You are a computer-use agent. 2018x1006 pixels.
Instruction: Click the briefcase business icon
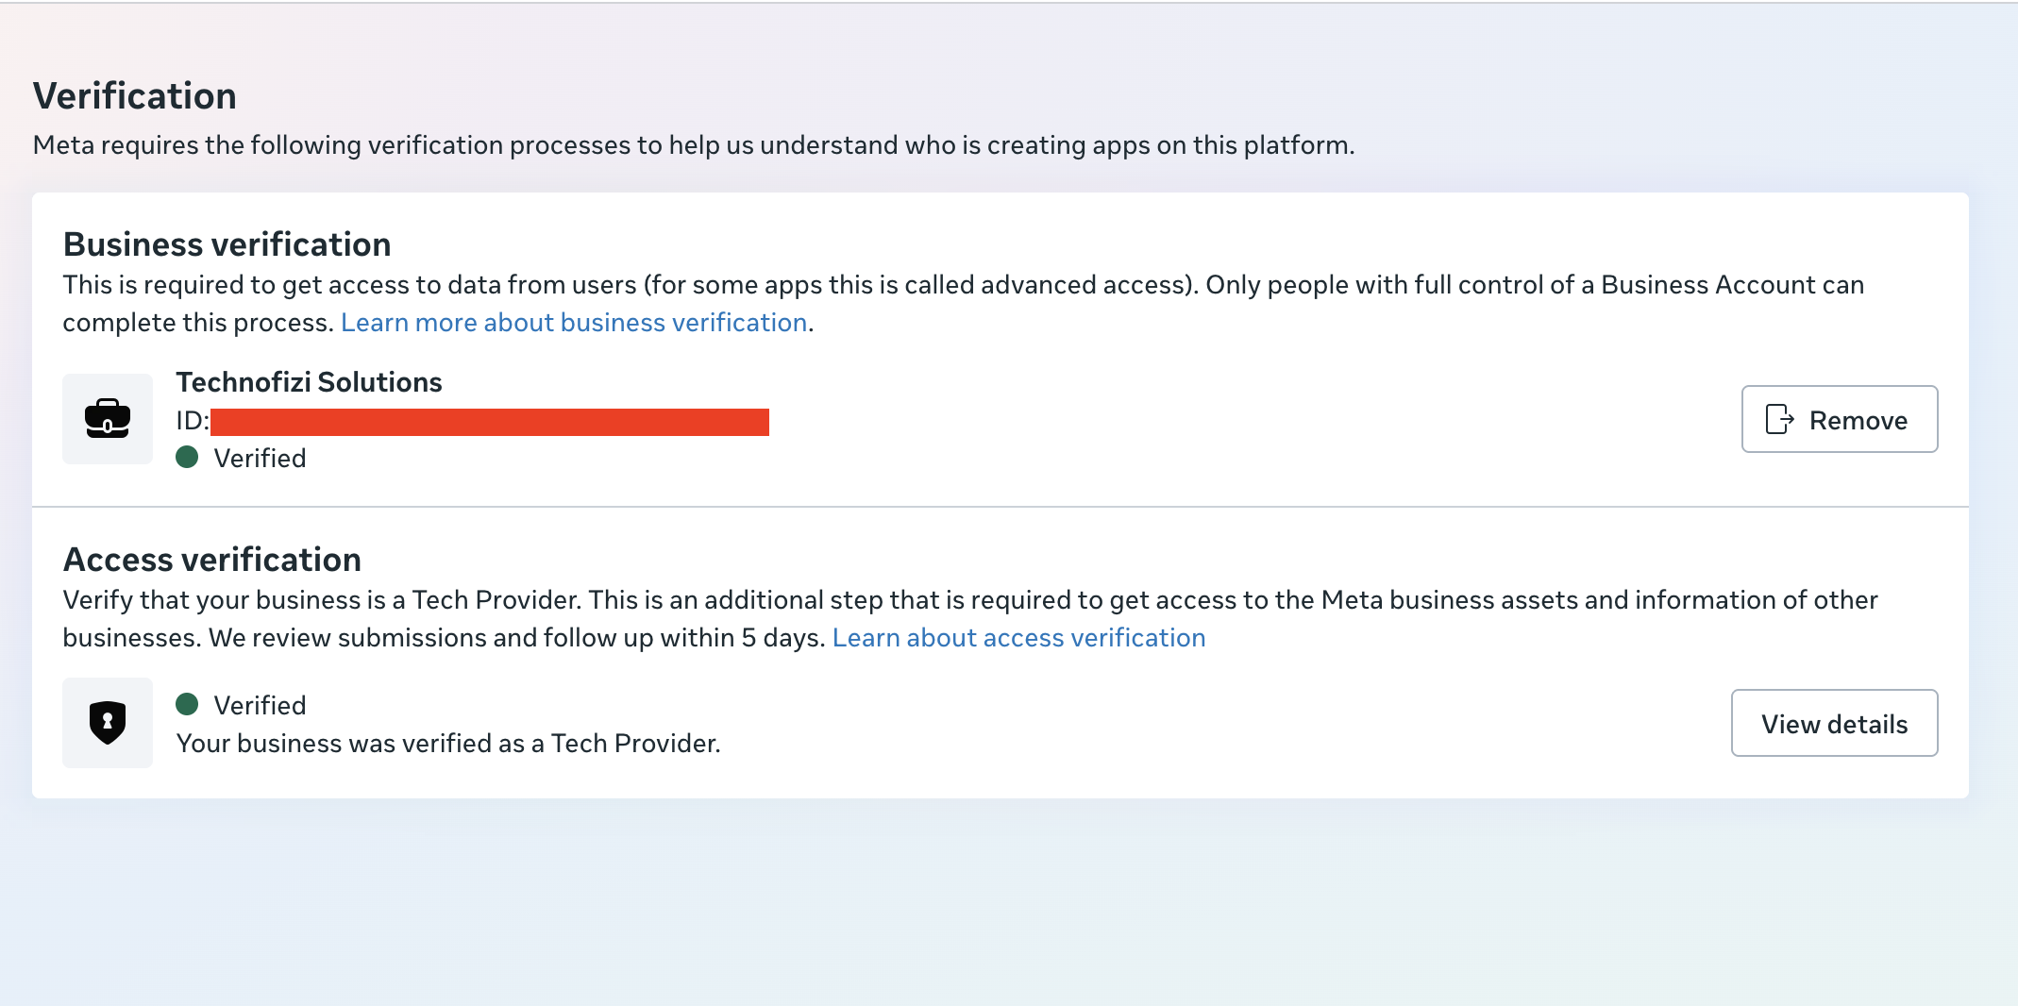108,418
